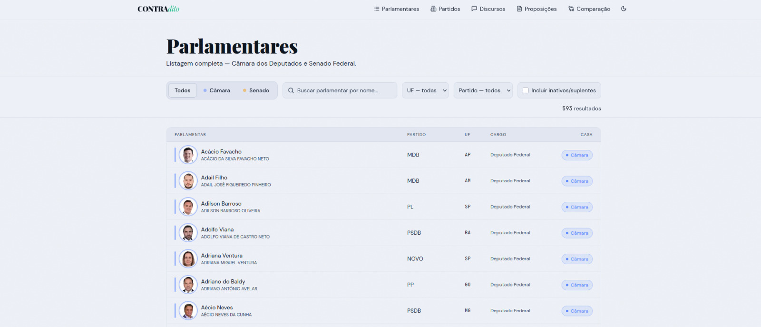Viewport: 761px width, 327px height.
Task: Open Adriano do Baldy's profile name
Action: (223, 282)
